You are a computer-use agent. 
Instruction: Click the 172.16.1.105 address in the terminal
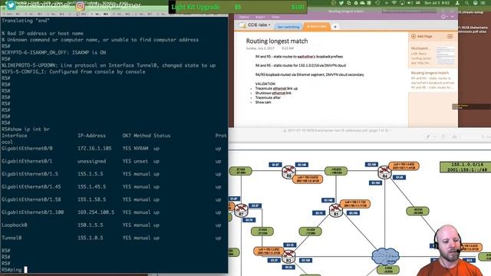[x=94, y=149]
